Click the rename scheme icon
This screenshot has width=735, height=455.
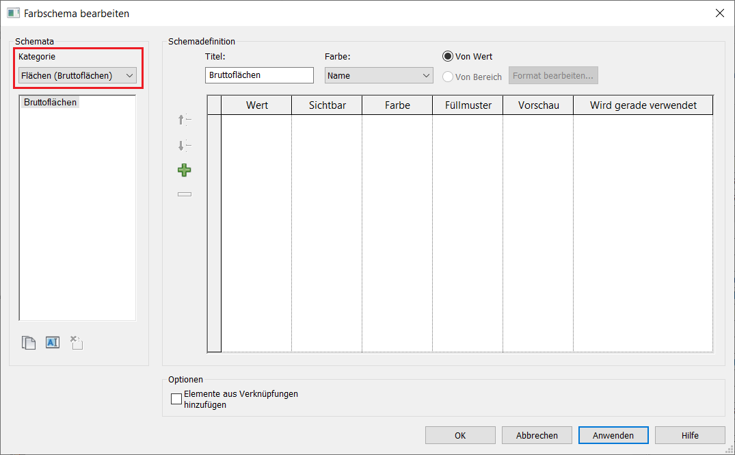pyautogui.click(x=53, y=342)
